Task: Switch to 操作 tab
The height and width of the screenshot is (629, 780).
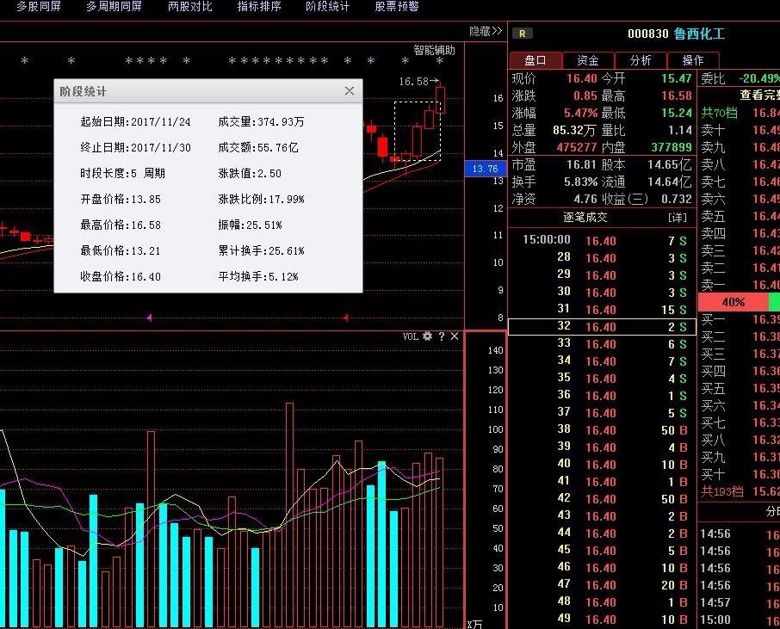Action: 693,60
